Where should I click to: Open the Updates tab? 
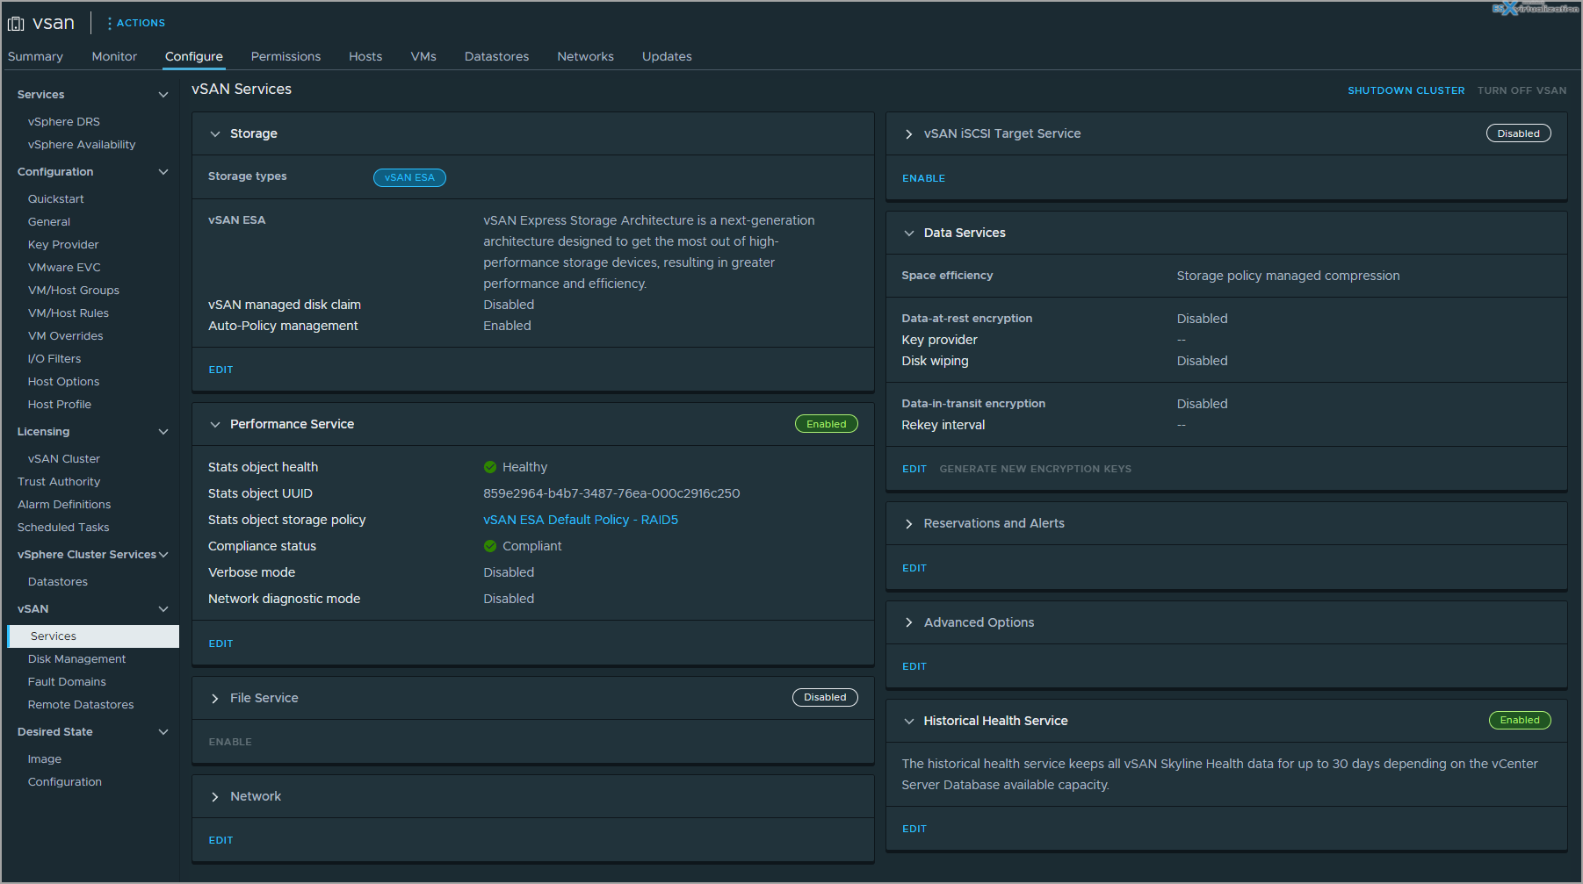tap(667, 56)
